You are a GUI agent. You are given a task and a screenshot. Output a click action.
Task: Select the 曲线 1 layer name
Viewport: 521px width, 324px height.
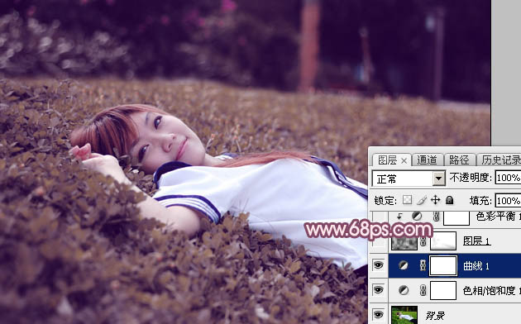pos(476,266)
